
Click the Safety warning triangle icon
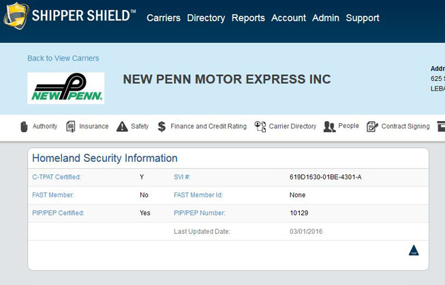click(122, 127)
